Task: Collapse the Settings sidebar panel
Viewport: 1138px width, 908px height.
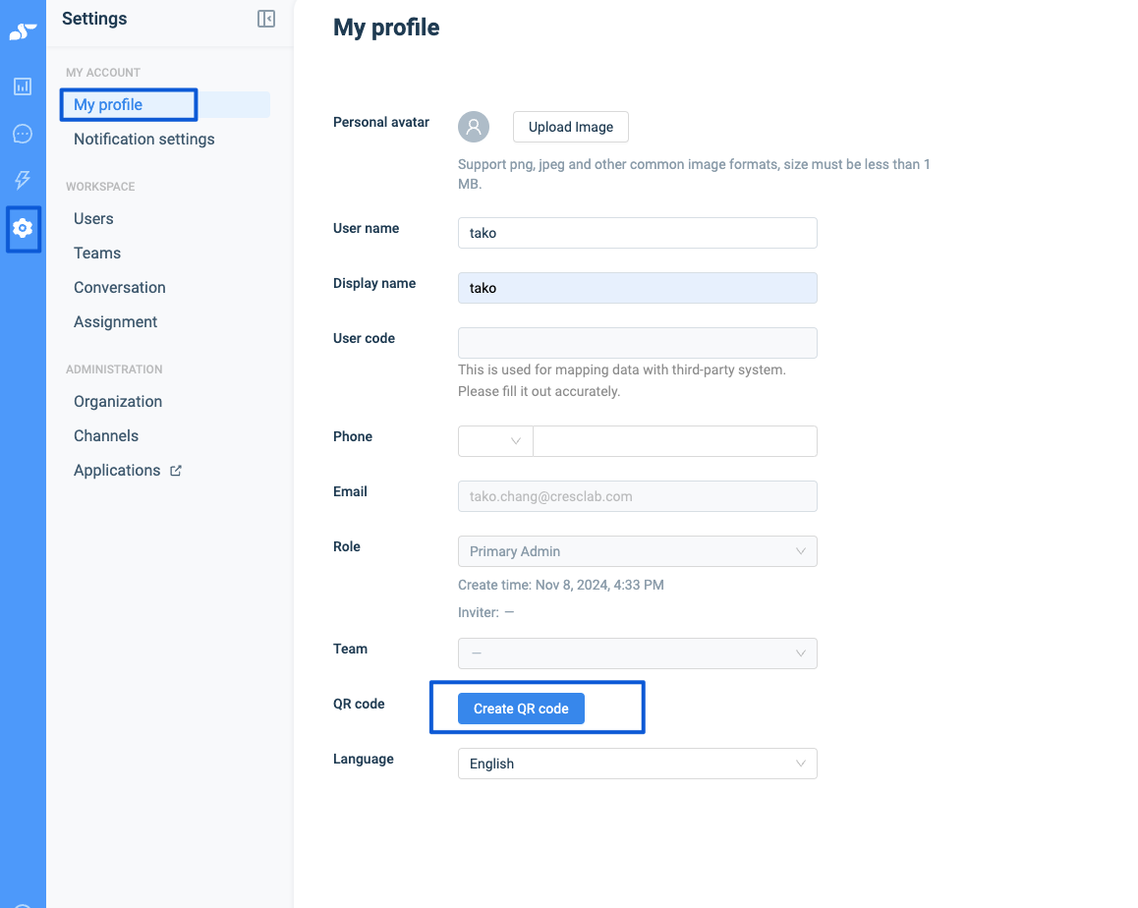Action: [266, 19]
